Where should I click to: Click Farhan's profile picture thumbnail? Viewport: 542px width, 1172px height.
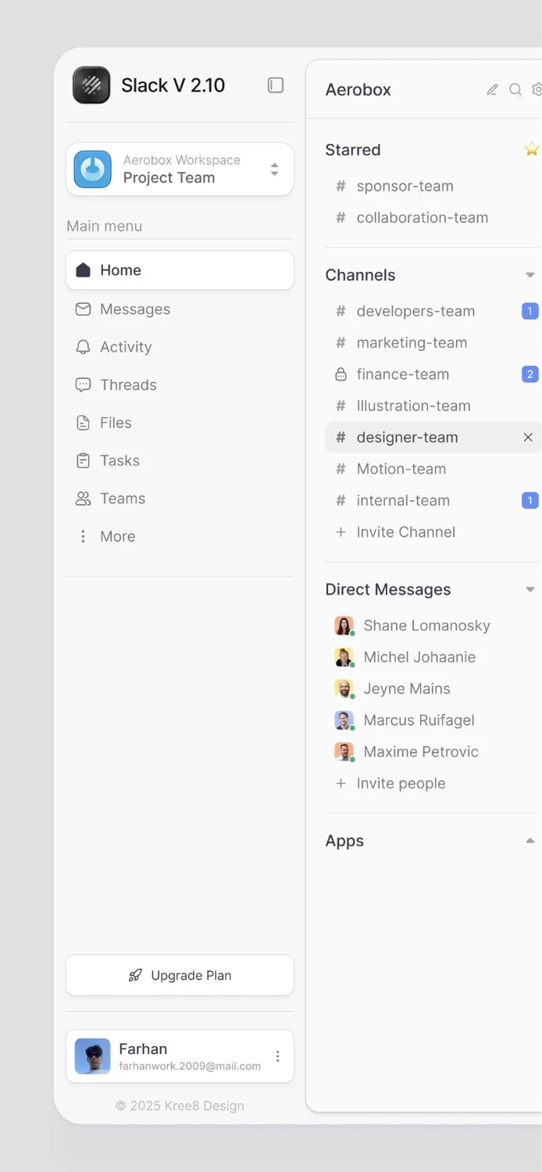[x=92, y=1056]
